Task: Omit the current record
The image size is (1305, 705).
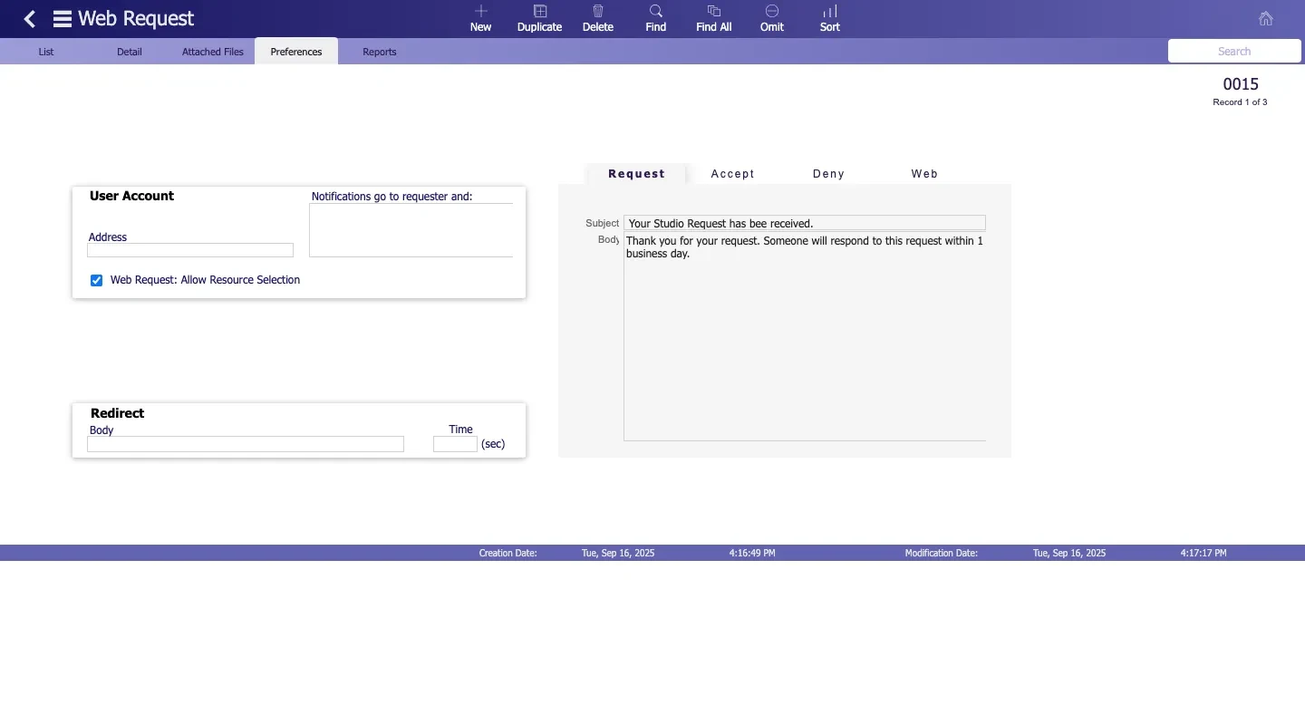Action: (x=772, y=18)
